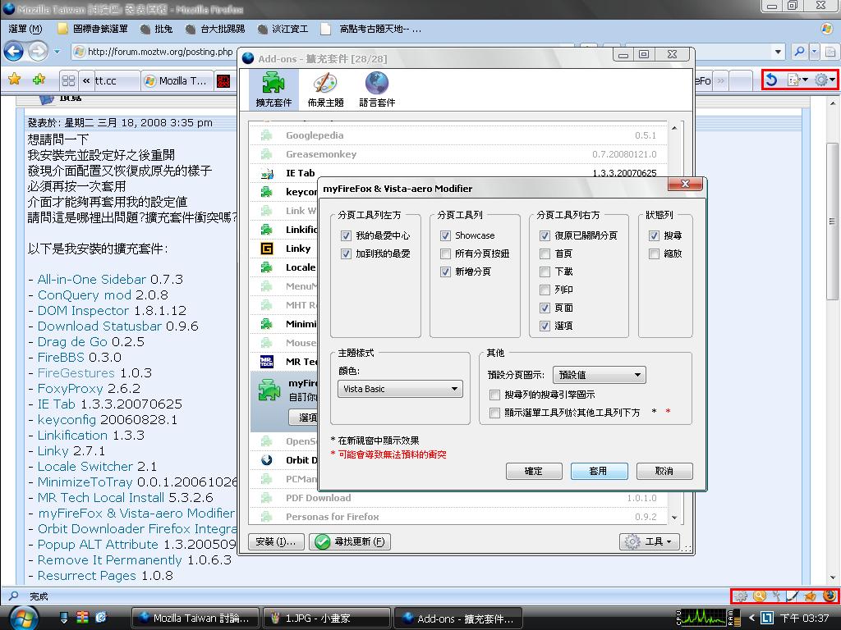Click the Add-ons list scroll down arrow
The width and height of the screenshot is (841, 630).
(674, 518)
